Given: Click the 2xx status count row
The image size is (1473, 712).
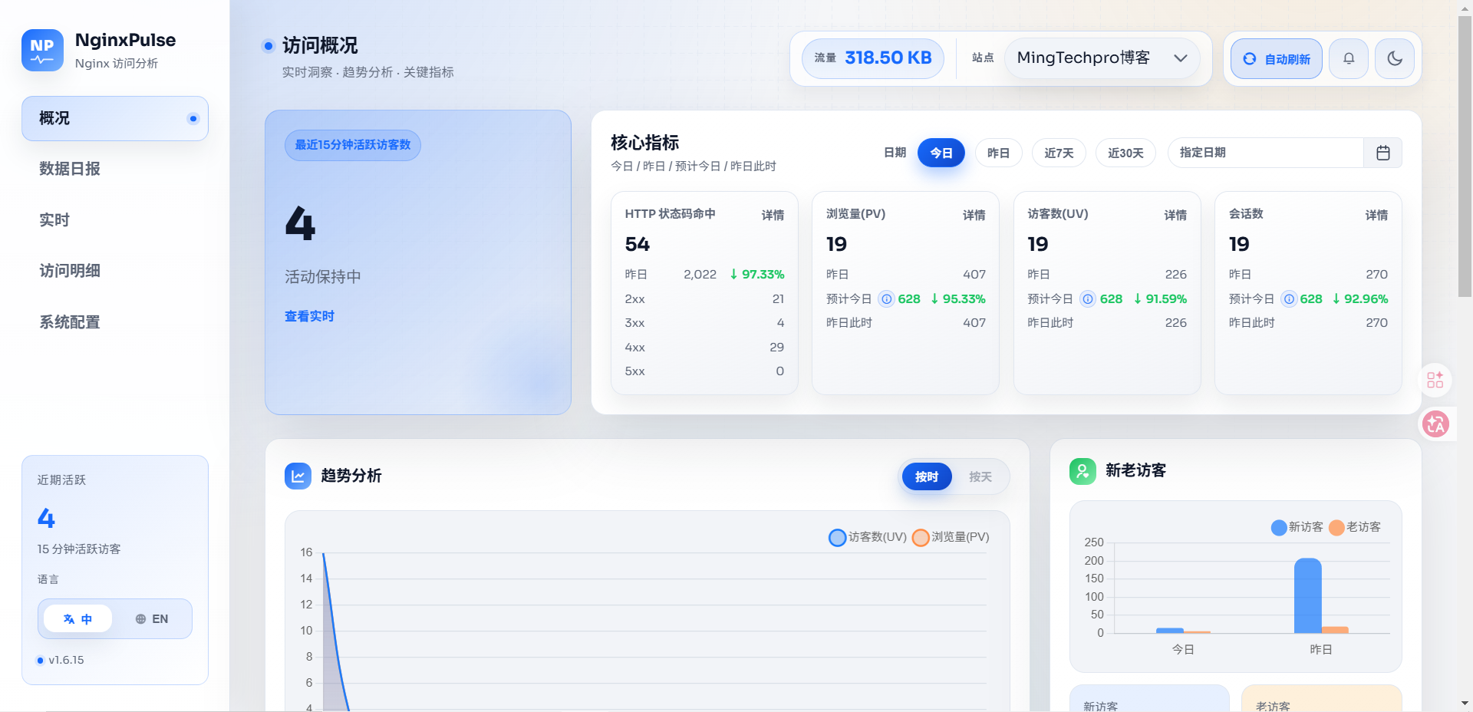Looking at the screenshot, I should [704, 299].
